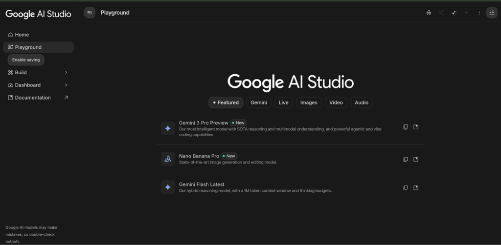
Task: Go to Home in the sidebar
Action: pos(38,35)
